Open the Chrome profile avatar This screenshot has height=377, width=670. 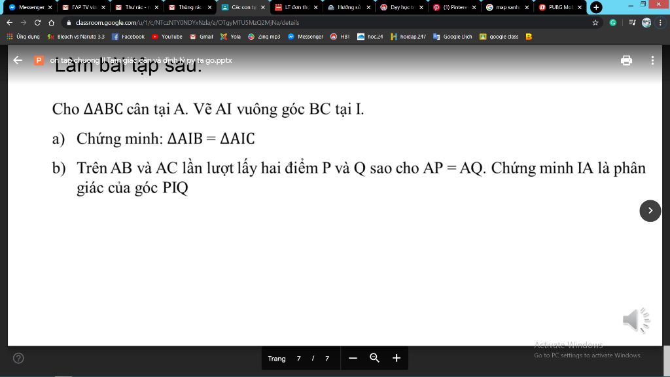pyautogui.click(x=646, y=23)
